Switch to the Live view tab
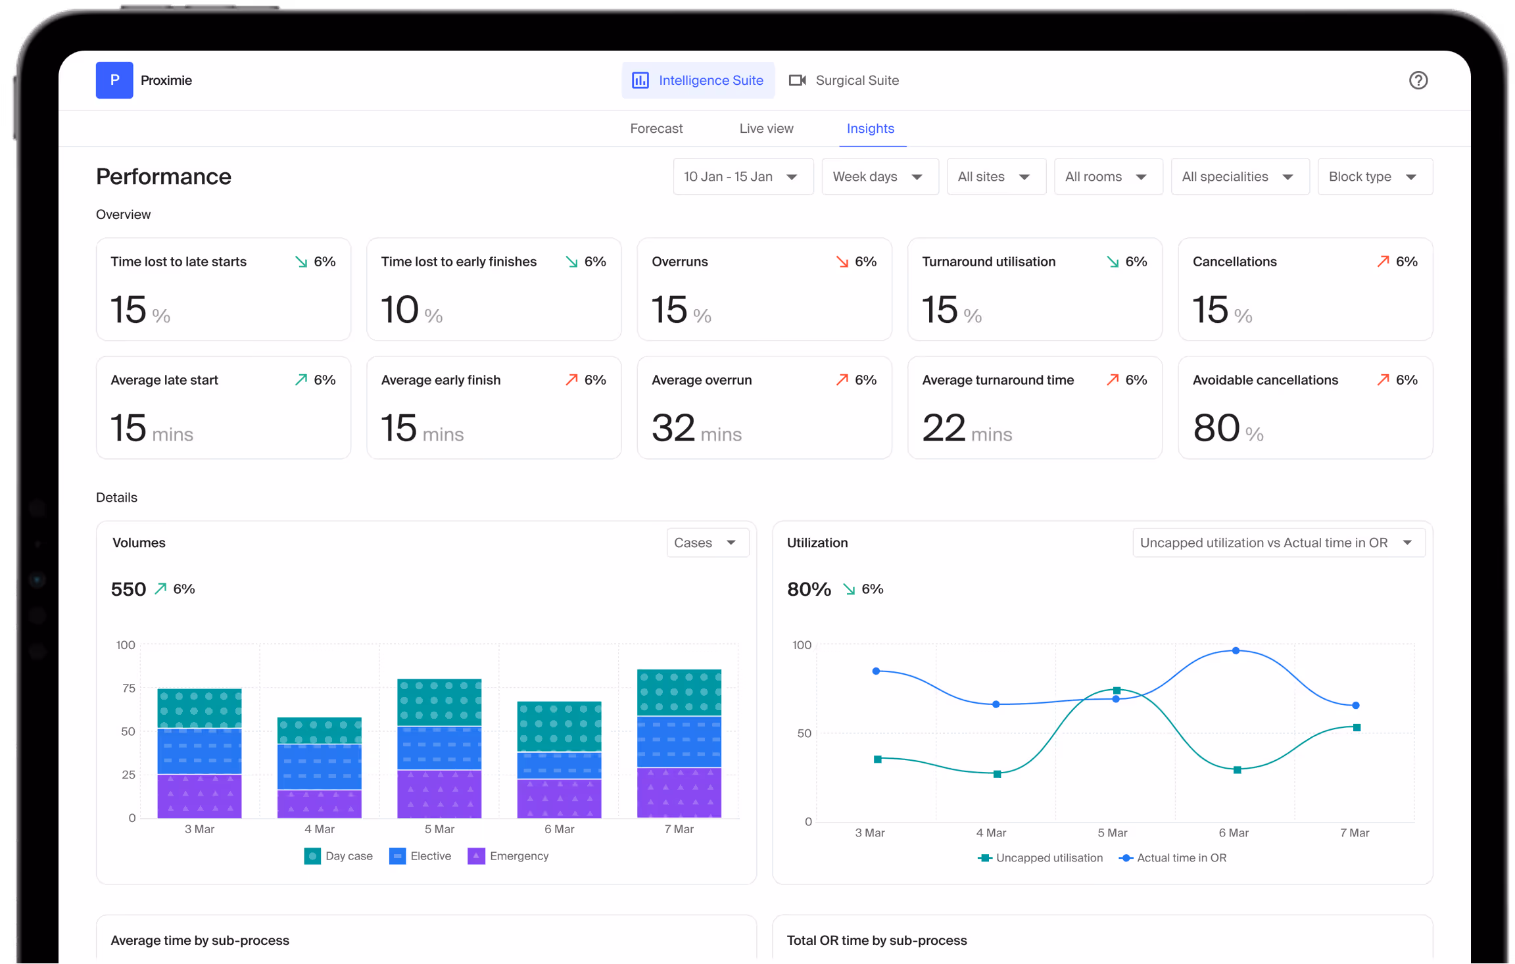The width and height of the screenshot is (1515, 964). pyautogui.click(x=766, y=129)
